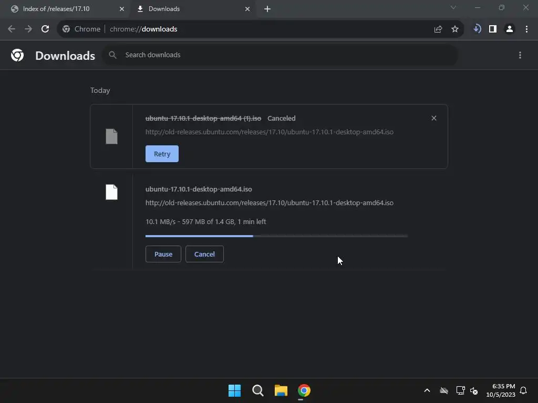Open the downloading file's source URL

270,203
